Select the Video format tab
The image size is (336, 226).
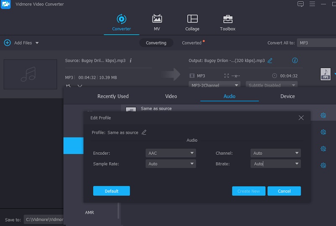[x=171, y=96]
